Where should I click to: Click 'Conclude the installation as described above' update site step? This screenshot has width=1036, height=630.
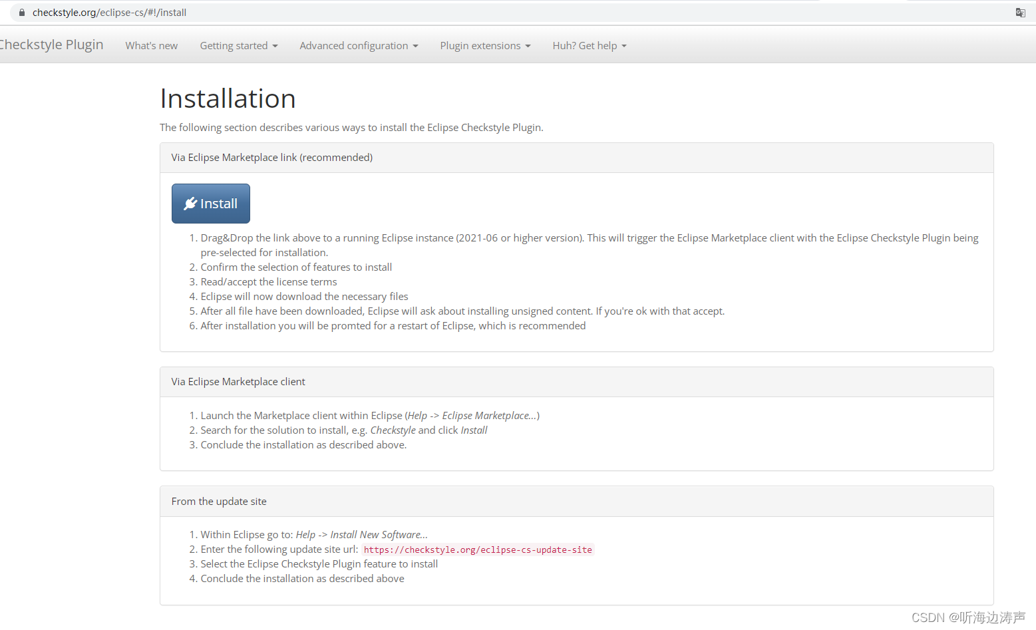[x=303, y=579]
